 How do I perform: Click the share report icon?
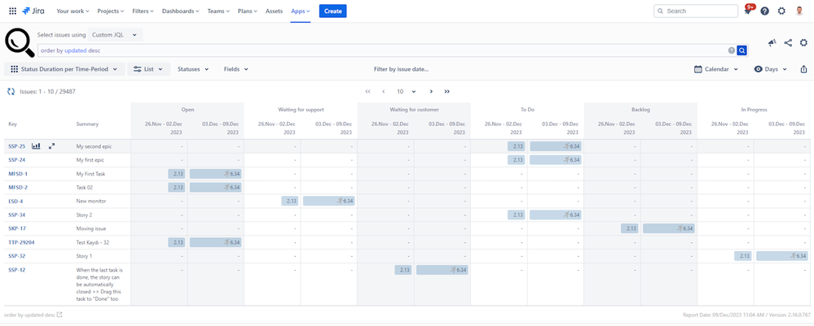pos(788,43)
